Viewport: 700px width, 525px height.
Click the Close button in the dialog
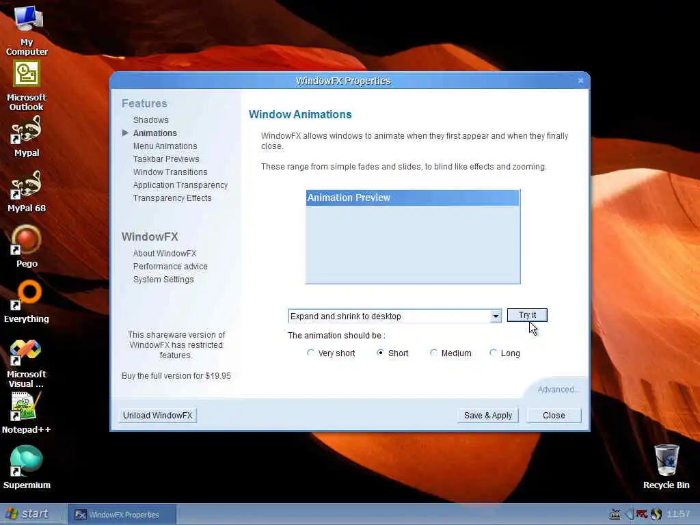[x=554, y=415]
